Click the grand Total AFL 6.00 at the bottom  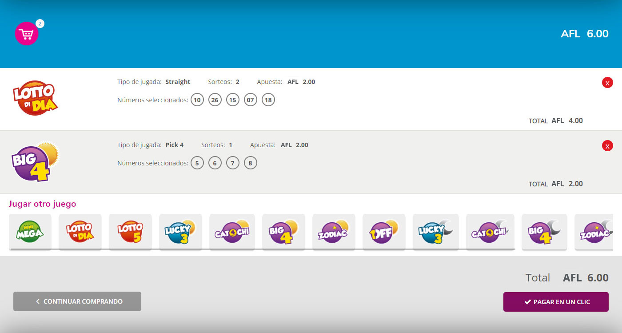click(x=567, y=278)
